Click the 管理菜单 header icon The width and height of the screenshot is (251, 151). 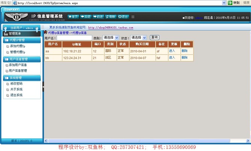pos(6,34)
